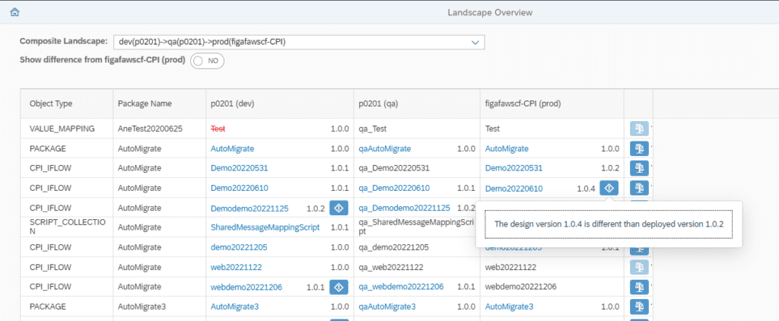Viewport: 779px width, 321px height.
Task: Open AutoMigrate link in dev column
Action: pyautogui.click(x=233, y=148)
